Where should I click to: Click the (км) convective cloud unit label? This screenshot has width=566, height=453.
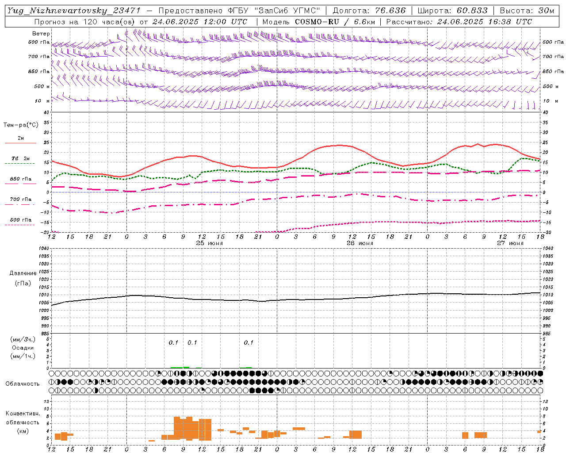23,430
